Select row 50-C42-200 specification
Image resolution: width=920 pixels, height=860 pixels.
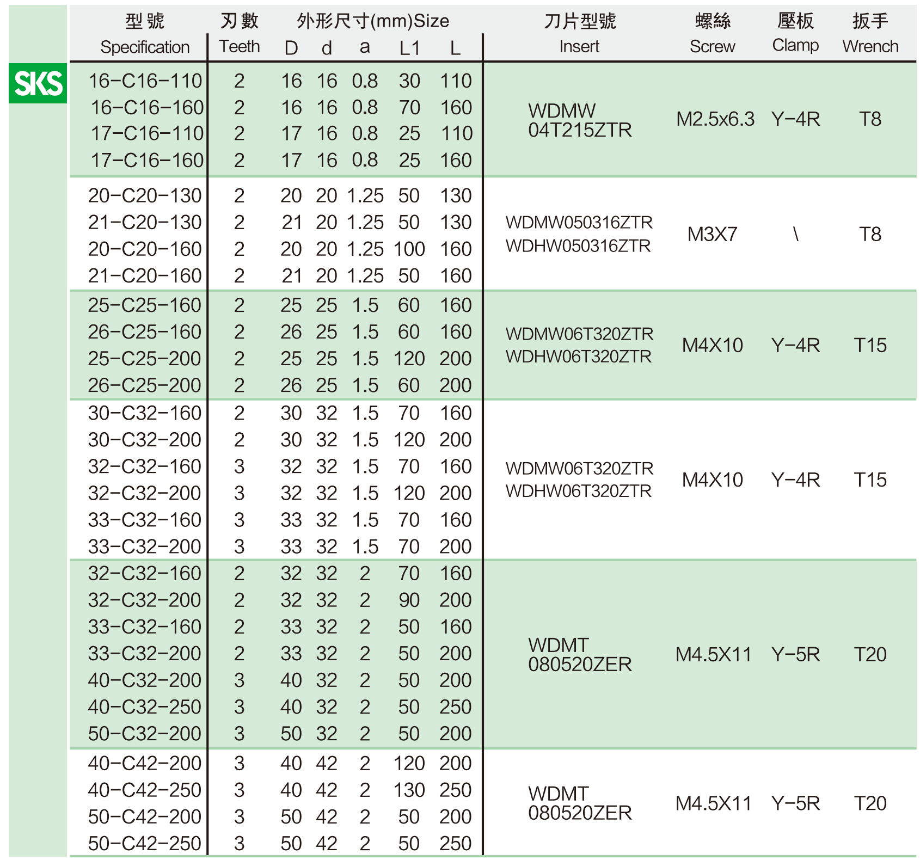tap(145, 817)
